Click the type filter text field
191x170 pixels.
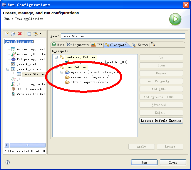[x=25, y=42]
